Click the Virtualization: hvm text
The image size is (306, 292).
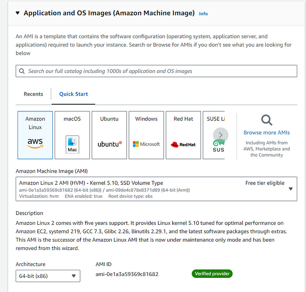pos(39,196)
